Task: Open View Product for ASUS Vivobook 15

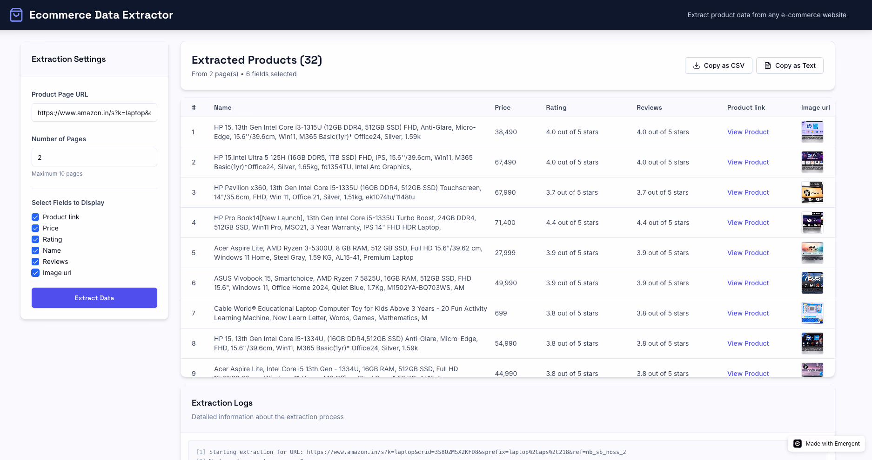Action: pos(748,283)
